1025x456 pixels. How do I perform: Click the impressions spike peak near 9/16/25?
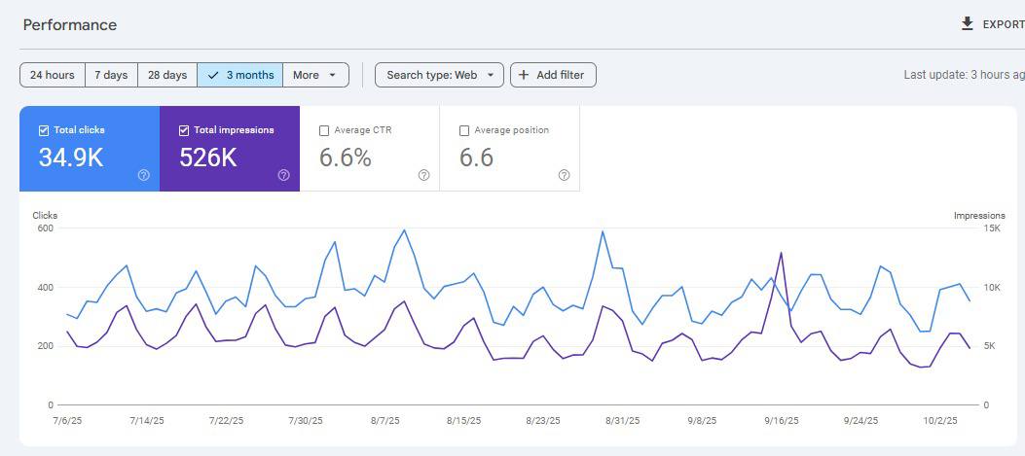(781, 253)
